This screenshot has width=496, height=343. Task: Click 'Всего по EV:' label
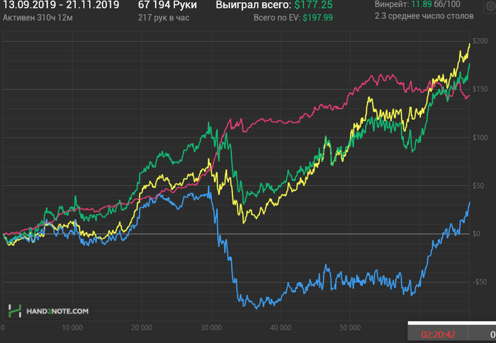click(277, 18)
